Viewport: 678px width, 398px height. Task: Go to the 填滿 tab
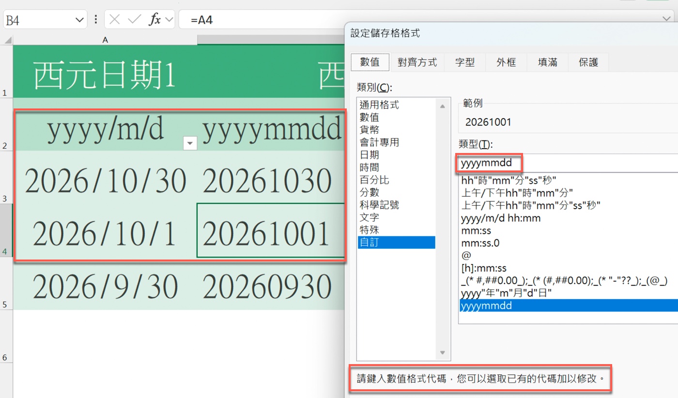click(x=547, y=62)
